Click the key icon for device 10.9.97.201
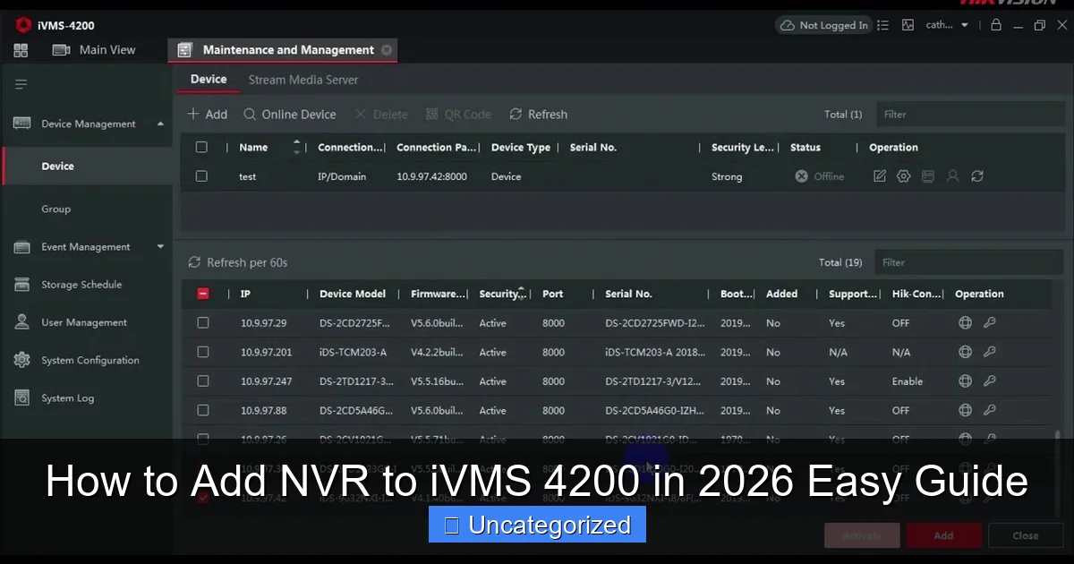 click(x=990, y=352)
